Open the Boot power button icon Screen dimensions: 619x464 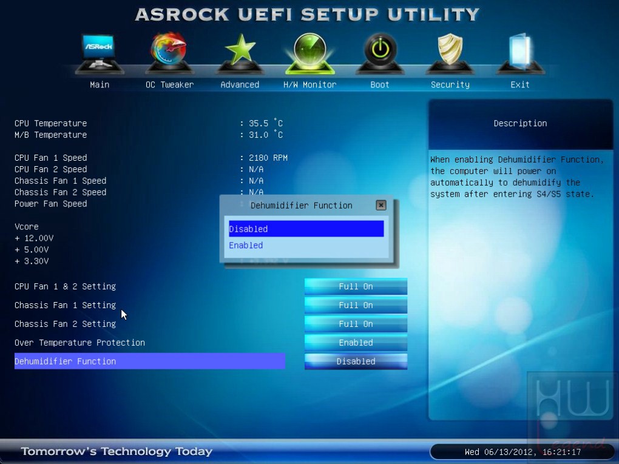[x=380, y=53]
